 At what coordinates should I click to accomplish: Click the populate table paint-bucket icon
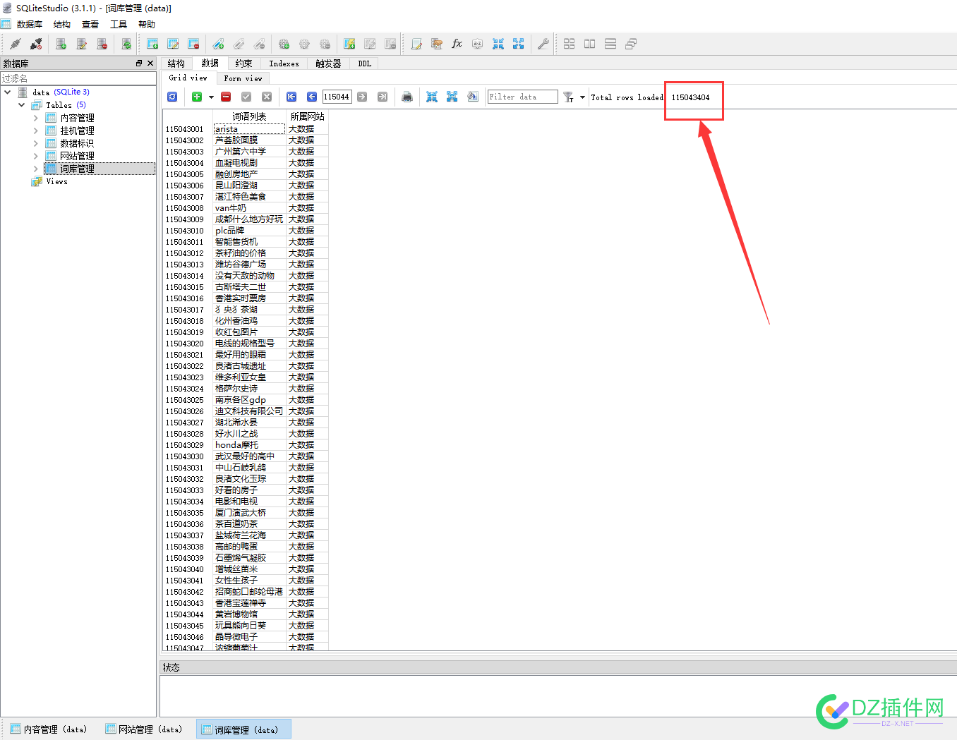473,97
